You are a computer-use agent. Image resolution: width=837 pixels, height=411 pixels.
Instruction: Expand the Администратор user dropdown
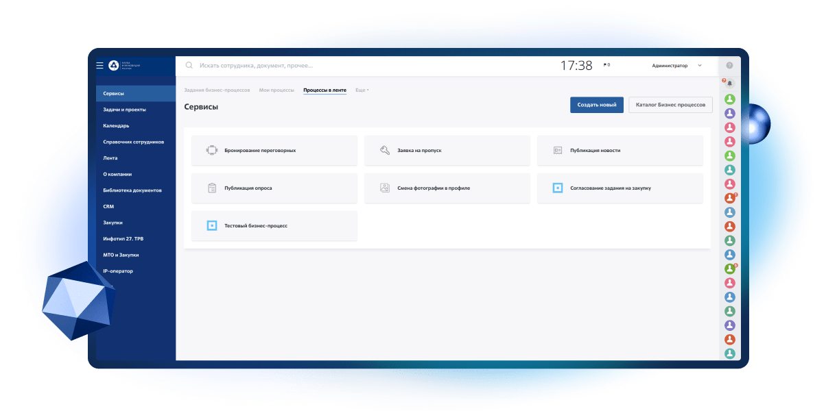(x=699, y=66)
